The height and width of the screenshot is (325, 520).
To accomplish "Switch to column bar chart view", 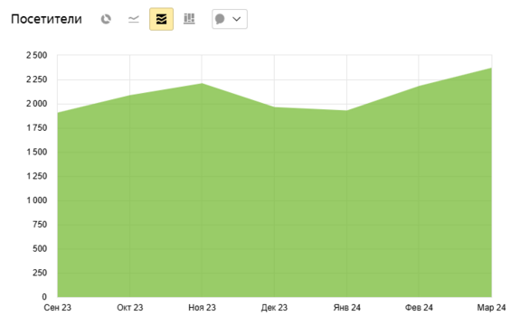I will 189,19.
